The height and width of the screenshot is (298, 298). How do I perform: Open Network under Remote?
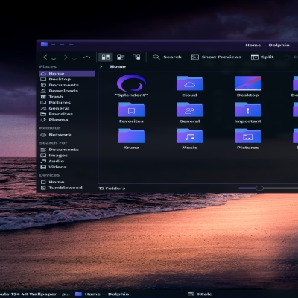click(x=67, y=135)
